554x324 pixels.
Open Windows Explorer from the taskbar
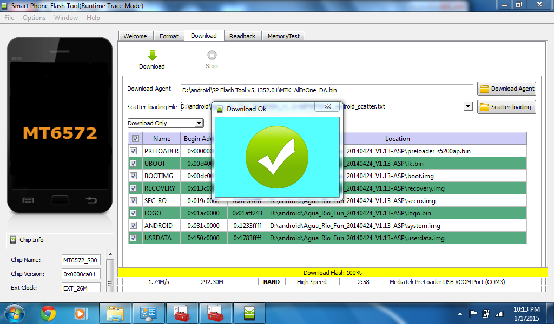click(115, 313)
